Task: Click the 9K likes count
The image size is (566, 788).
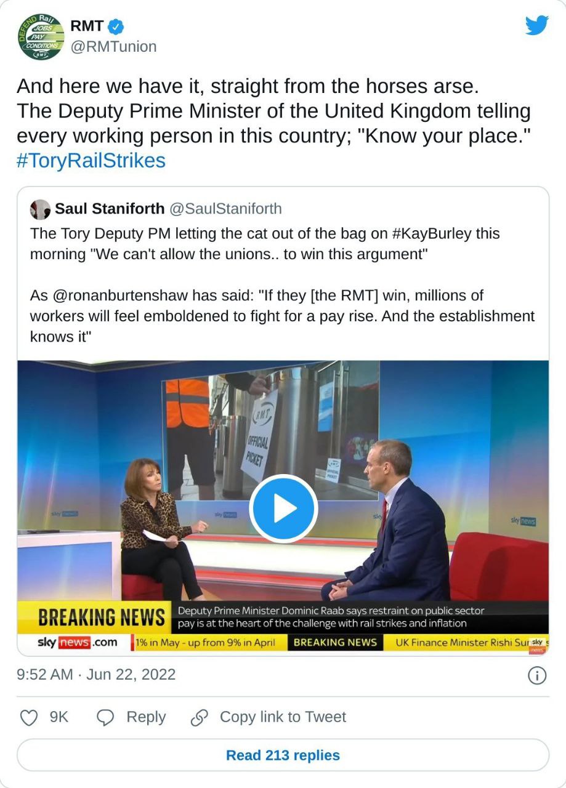Action: (59, 717)
